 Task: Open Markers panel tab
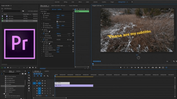18,71
